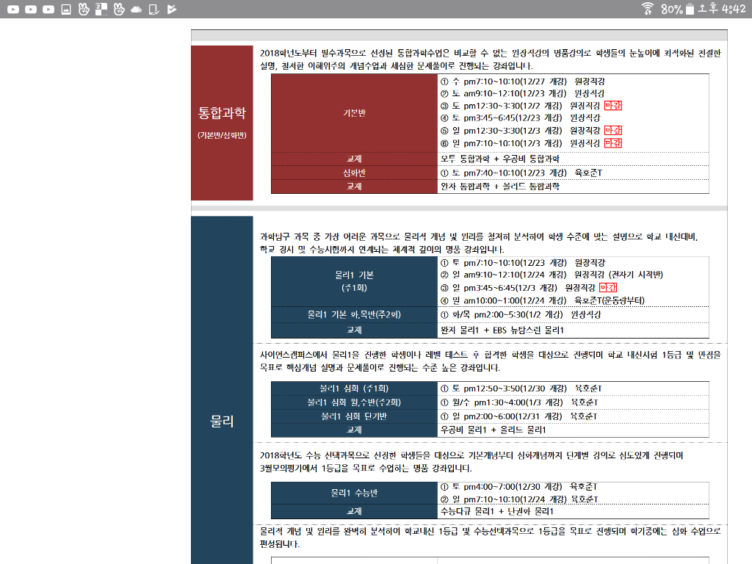Tap the cloud notification icon
This screenshot has height=564, width=752.
point(136,9)
